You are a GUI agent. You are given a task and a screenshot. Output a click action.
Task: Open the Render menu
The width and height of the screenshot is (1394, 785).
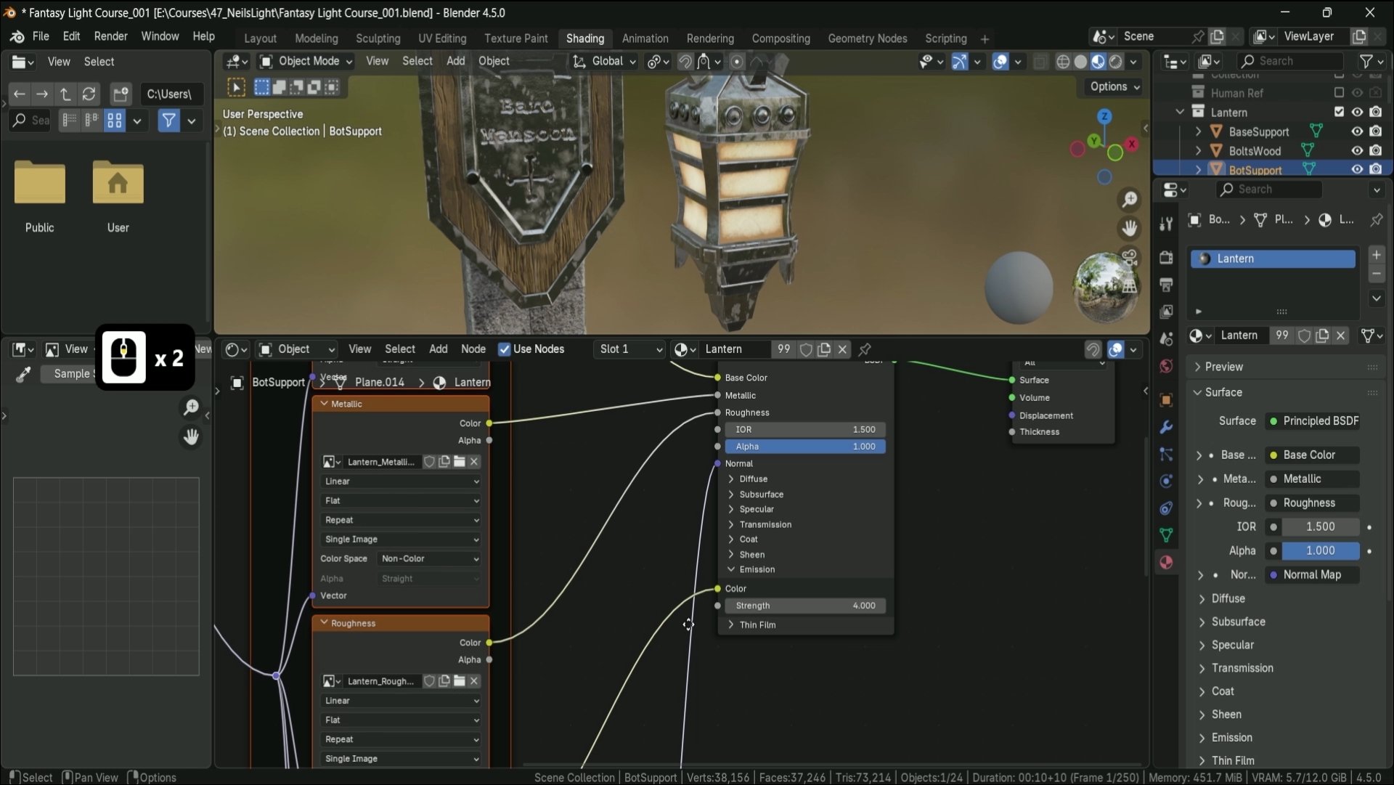[110, 36]
